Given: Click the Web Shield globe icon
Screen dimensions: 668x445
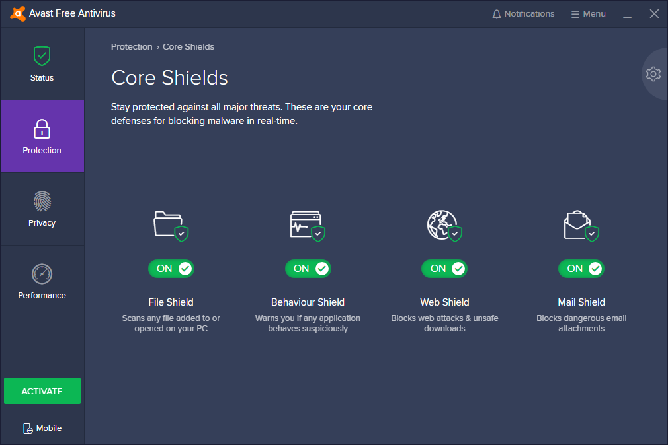Looking at the screenshot, I should (x=442, y=224).
